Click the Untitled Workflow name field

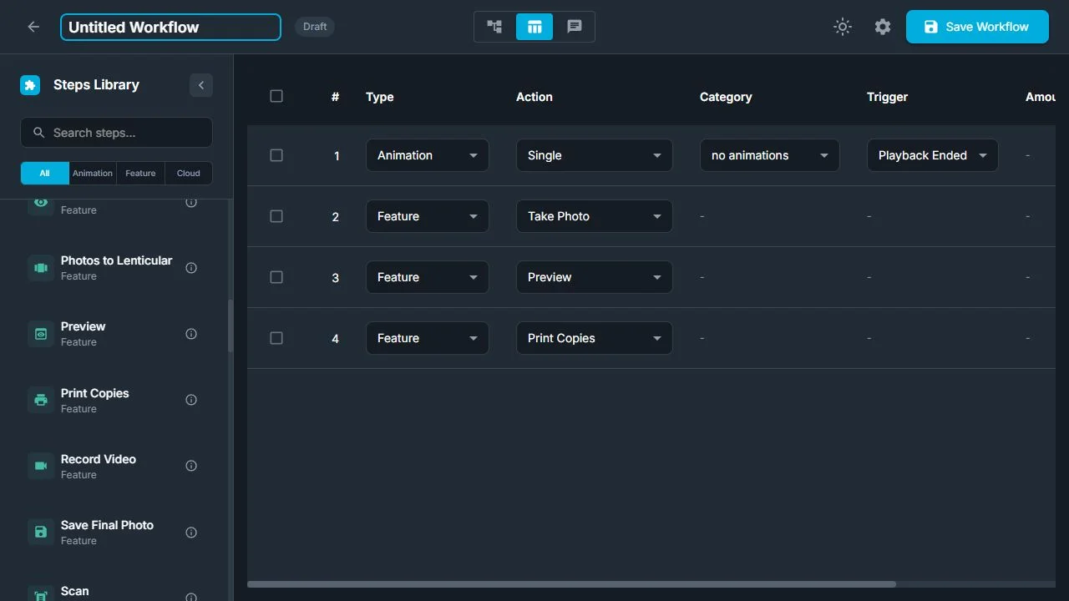pos(170,27)
